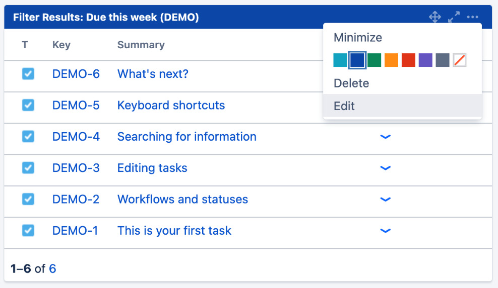Click the move gadget crosshair icon

coord(435,17)
